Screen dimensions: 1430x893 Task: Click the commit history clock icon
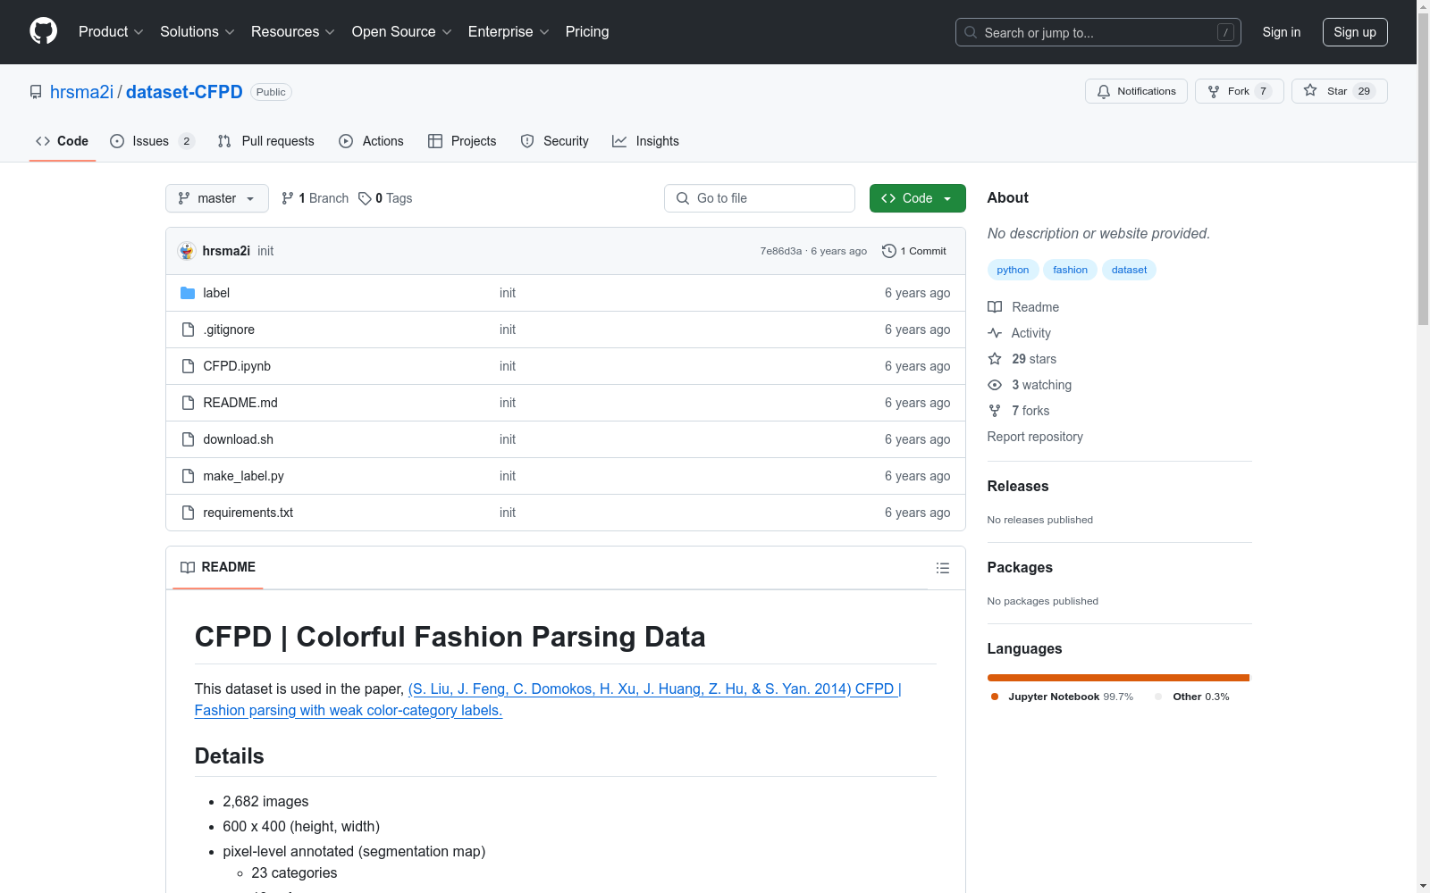[x=888, y=251]
